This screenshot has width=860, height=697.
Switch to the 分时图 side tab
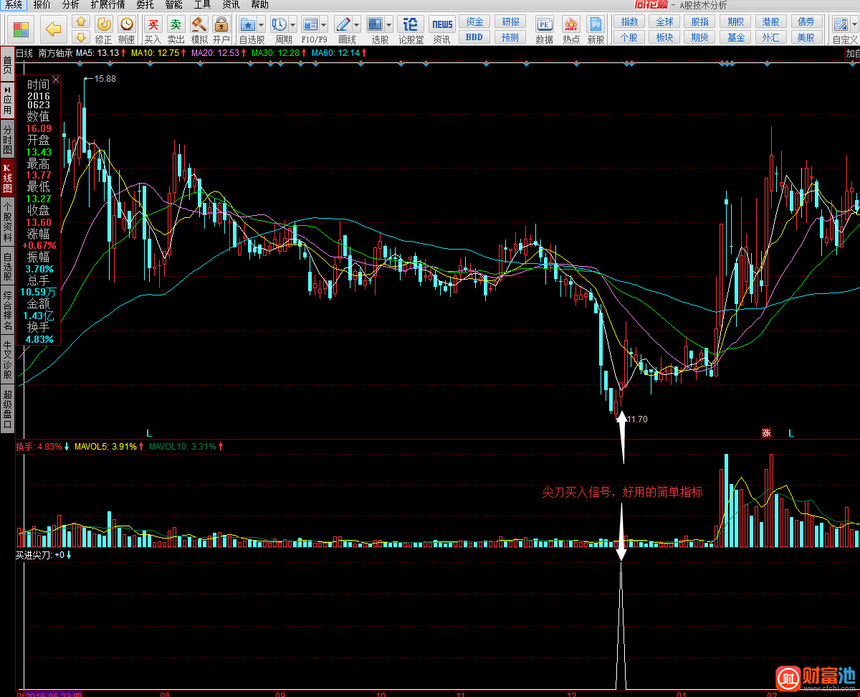click(7, 139)
